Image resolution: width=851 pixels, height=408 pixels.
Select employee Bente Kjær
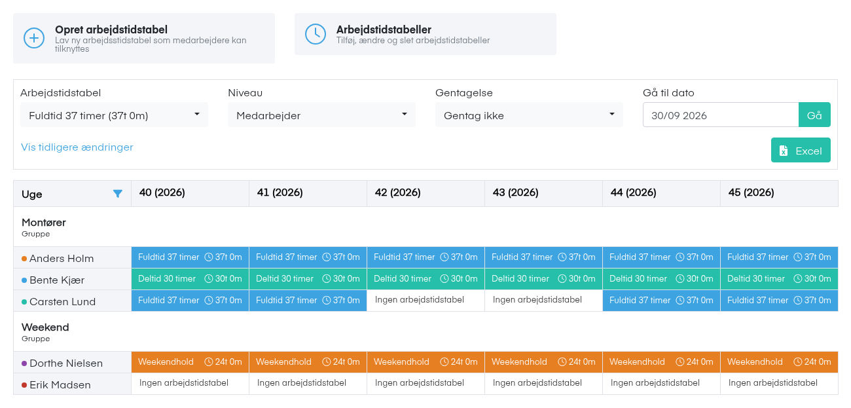tap(73, 280)
